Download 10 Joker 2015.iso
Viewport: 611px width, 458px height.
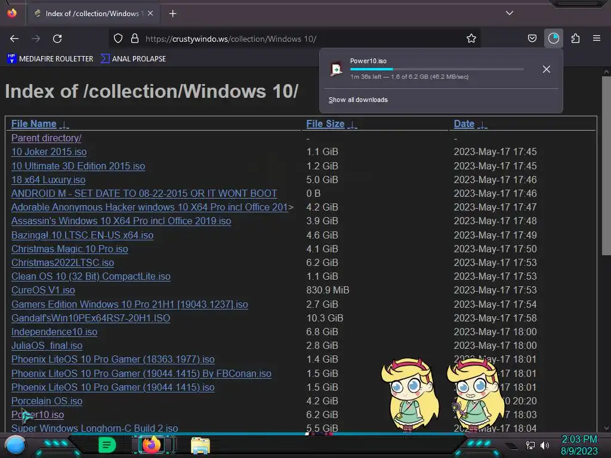tap(49, 152)
